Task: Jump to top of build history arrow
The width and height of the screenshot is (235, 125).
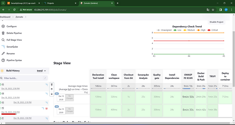Action: 52,85
